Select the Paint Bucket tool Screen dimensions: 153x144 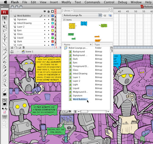click(x=5, y=67)
